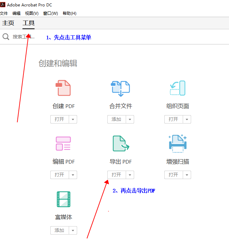Click the Combine Files (合并文件) icon
229x243 pixels.
[120, 89]
